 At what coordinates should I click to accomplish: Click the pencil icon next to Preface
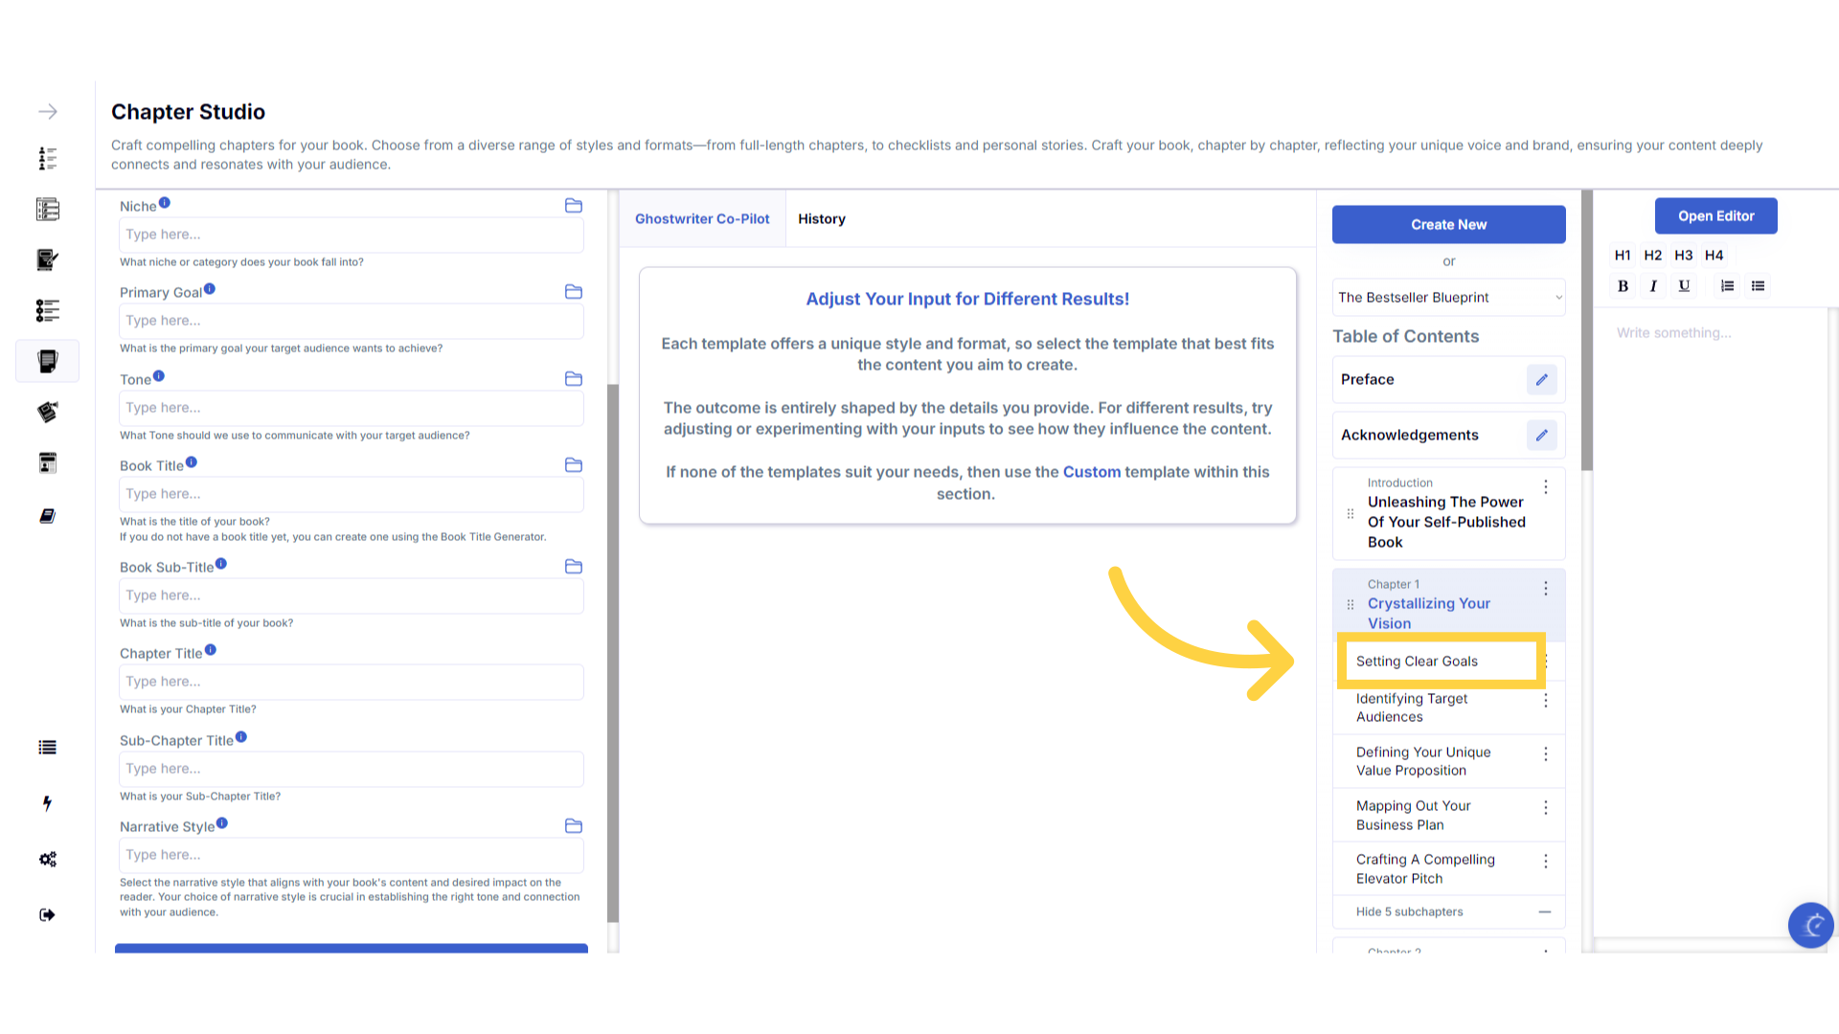pyautogui.click(x=1541, y=380)
